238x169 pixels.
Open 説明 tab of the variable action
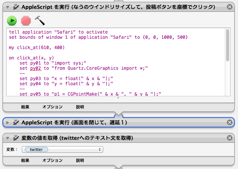click(80, 161)
